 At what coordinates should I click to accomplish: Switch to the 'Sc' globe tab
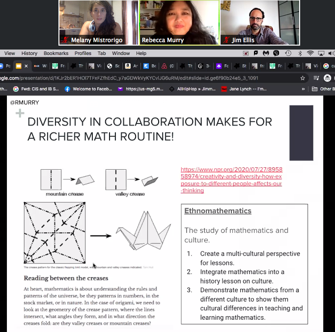point(113,66)
